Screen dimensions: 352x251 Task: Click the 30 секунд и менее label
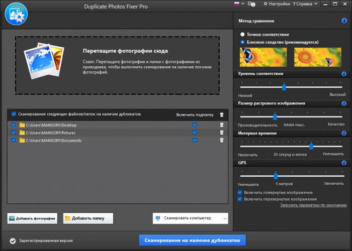[290, 155]
